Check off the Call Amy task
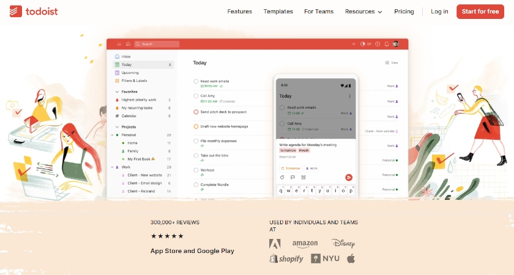 tap(196, 96)
